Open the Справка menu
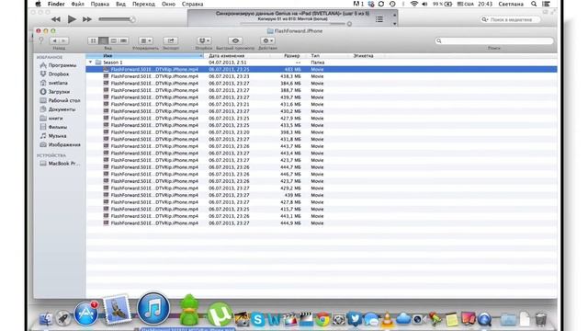Image resolution: width=588 pixels, height=331 pixels. point(192,4)
